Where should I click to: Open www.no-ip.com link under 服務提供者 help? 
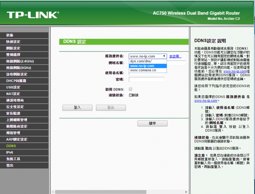[x=206, y=101]
